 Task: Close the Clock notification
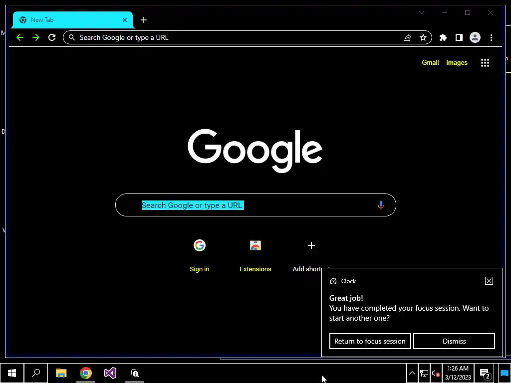pos(489,281)
